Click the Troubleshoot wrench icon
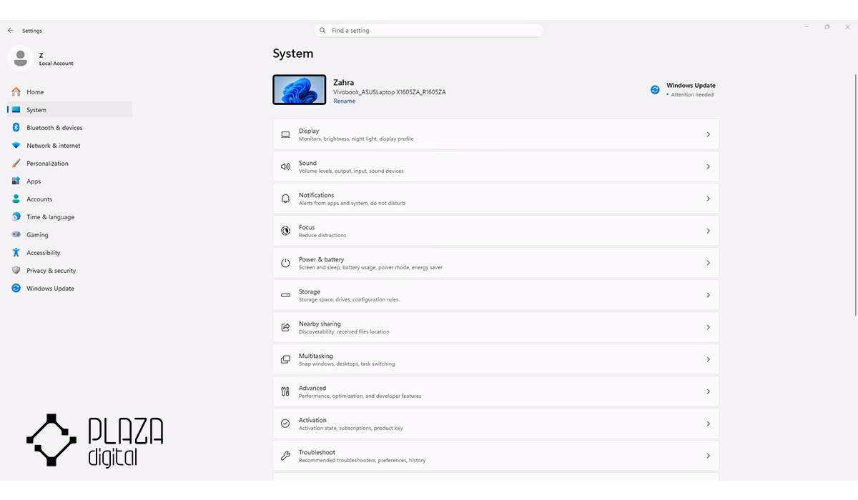The height and width of the screenshot is (500, 858). [285, 456]
